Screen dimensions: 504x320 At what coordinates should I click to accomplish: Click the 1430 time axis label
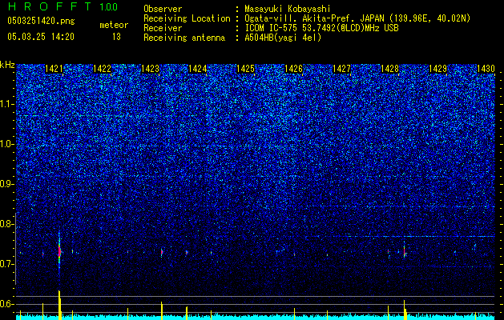(486, 69)
